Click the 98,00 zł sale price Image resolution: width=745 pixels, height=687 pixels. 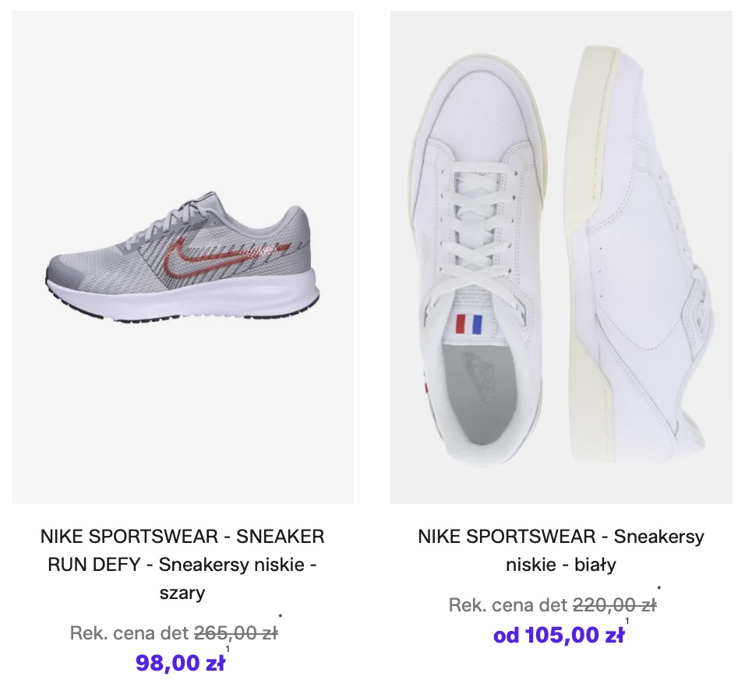point(180,663)
